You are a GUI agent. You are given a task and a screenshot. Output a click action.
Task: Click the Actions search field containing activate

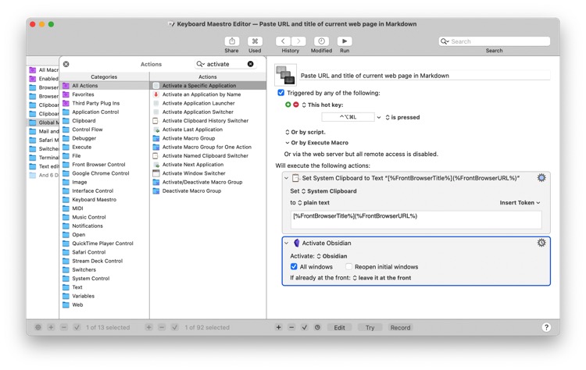pos(225,64)
